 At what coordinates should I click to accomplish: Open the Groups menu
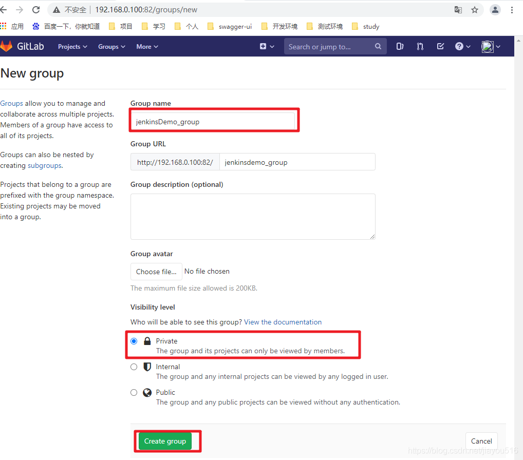coord(111,46)
